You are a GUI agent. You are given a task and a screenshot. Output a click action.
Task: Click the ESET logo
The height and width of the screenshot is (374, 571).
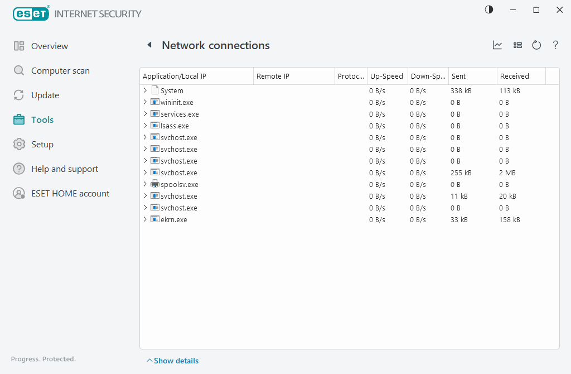point(31,13)
